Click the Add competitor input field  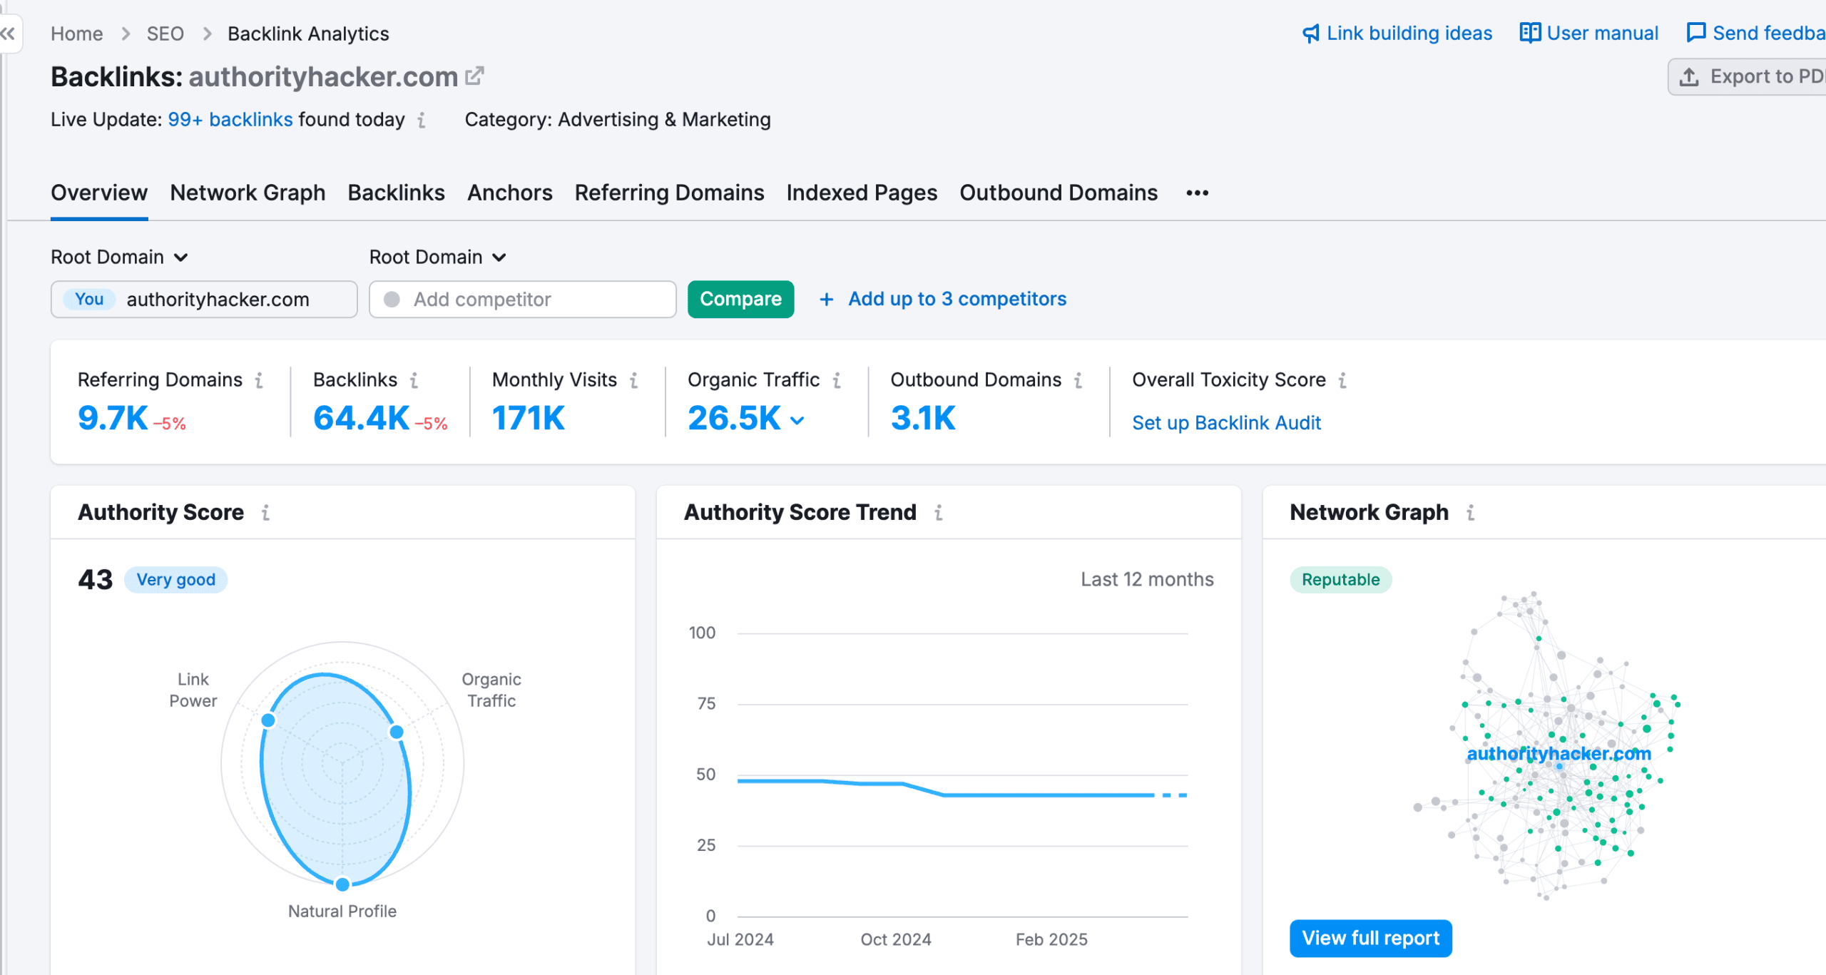point(522,299)
